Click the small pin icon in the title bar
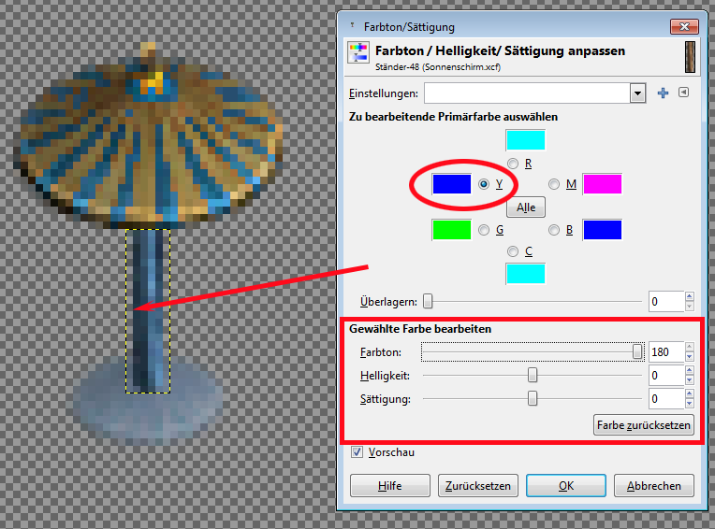The image size is (715, 529). pyautogui.click(x=352, y=25)
